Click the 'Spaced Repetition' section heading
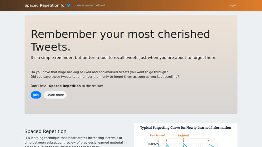Image resolution: width=262 pixels, height=147 pixels. pos(46,131)
